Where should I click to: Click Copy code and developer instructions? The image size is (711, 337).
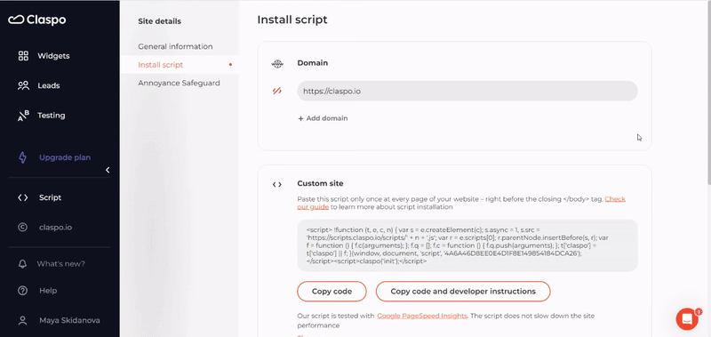pyautogui.click(x=463, y=291)
